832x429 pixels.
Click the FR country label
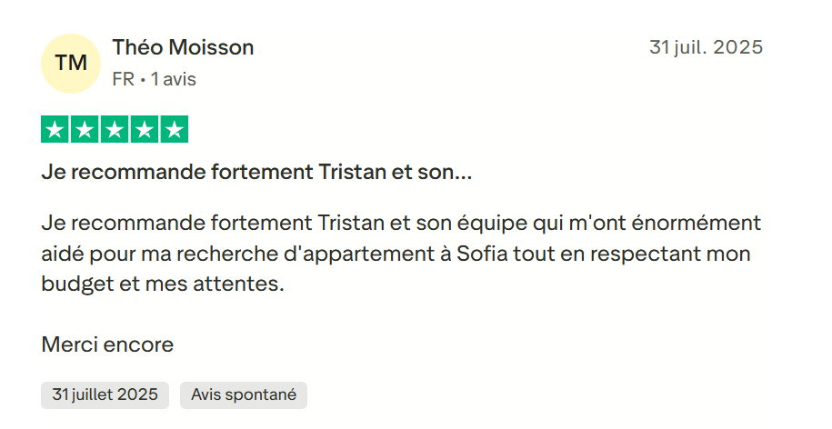[123, 79]
